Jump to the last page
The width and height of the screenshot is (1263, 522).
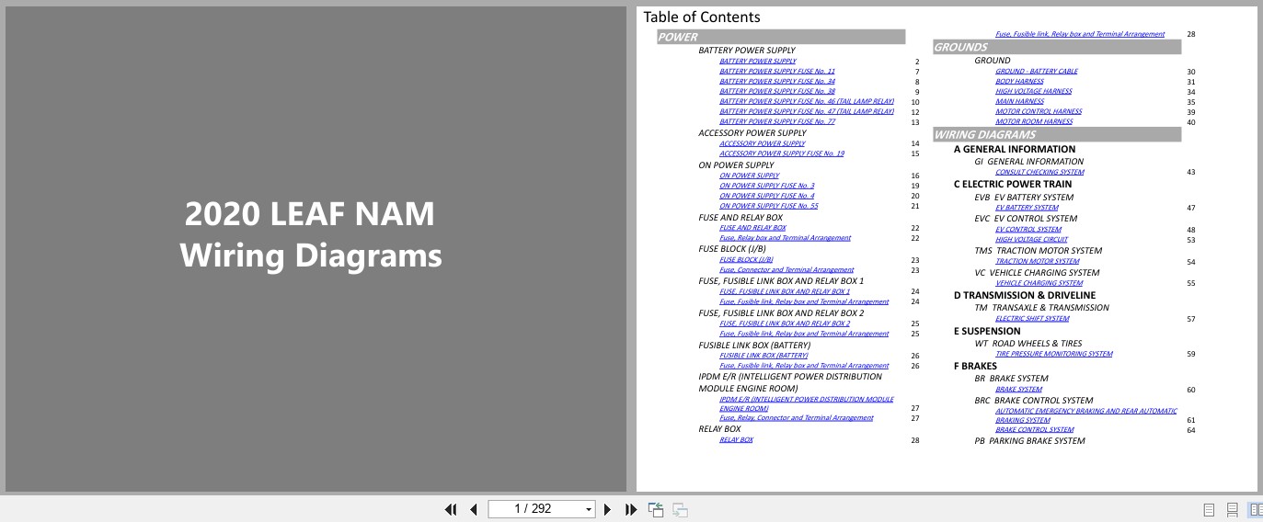point(631,509)
